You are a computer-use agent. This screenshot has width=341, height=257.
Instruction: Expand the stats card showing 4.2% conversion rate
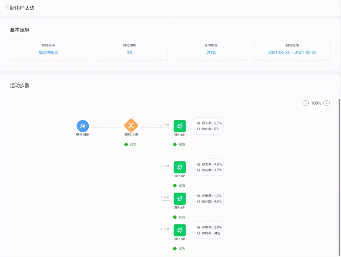pos(209,167)
